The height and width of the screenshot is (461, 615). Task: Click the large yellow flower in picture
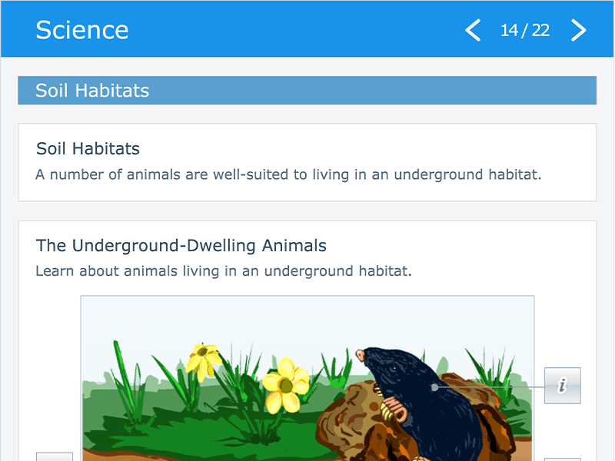285,386
